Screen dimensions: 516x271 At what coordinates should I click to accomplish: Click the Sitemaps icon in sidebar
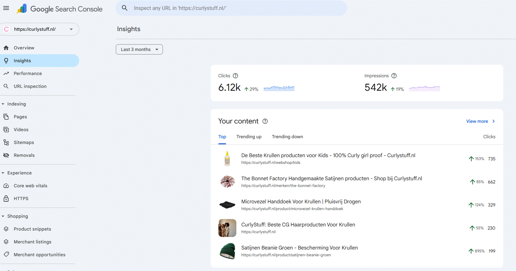pyautogui.click(x=6, y=142)
